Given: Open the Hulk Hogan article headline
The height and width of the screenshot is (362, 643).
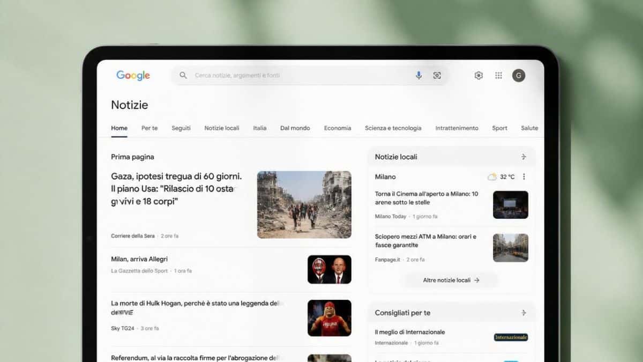Looking at the screenshot, I should [197, 307].
